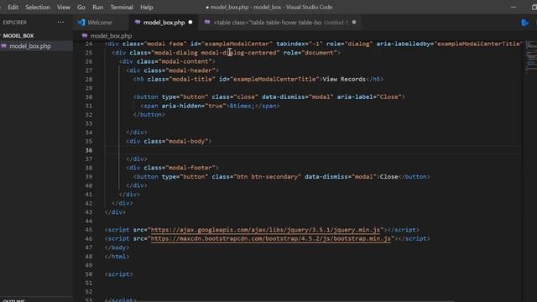Open the Edit menu
The image size is (537, 302).
[13, 8]
